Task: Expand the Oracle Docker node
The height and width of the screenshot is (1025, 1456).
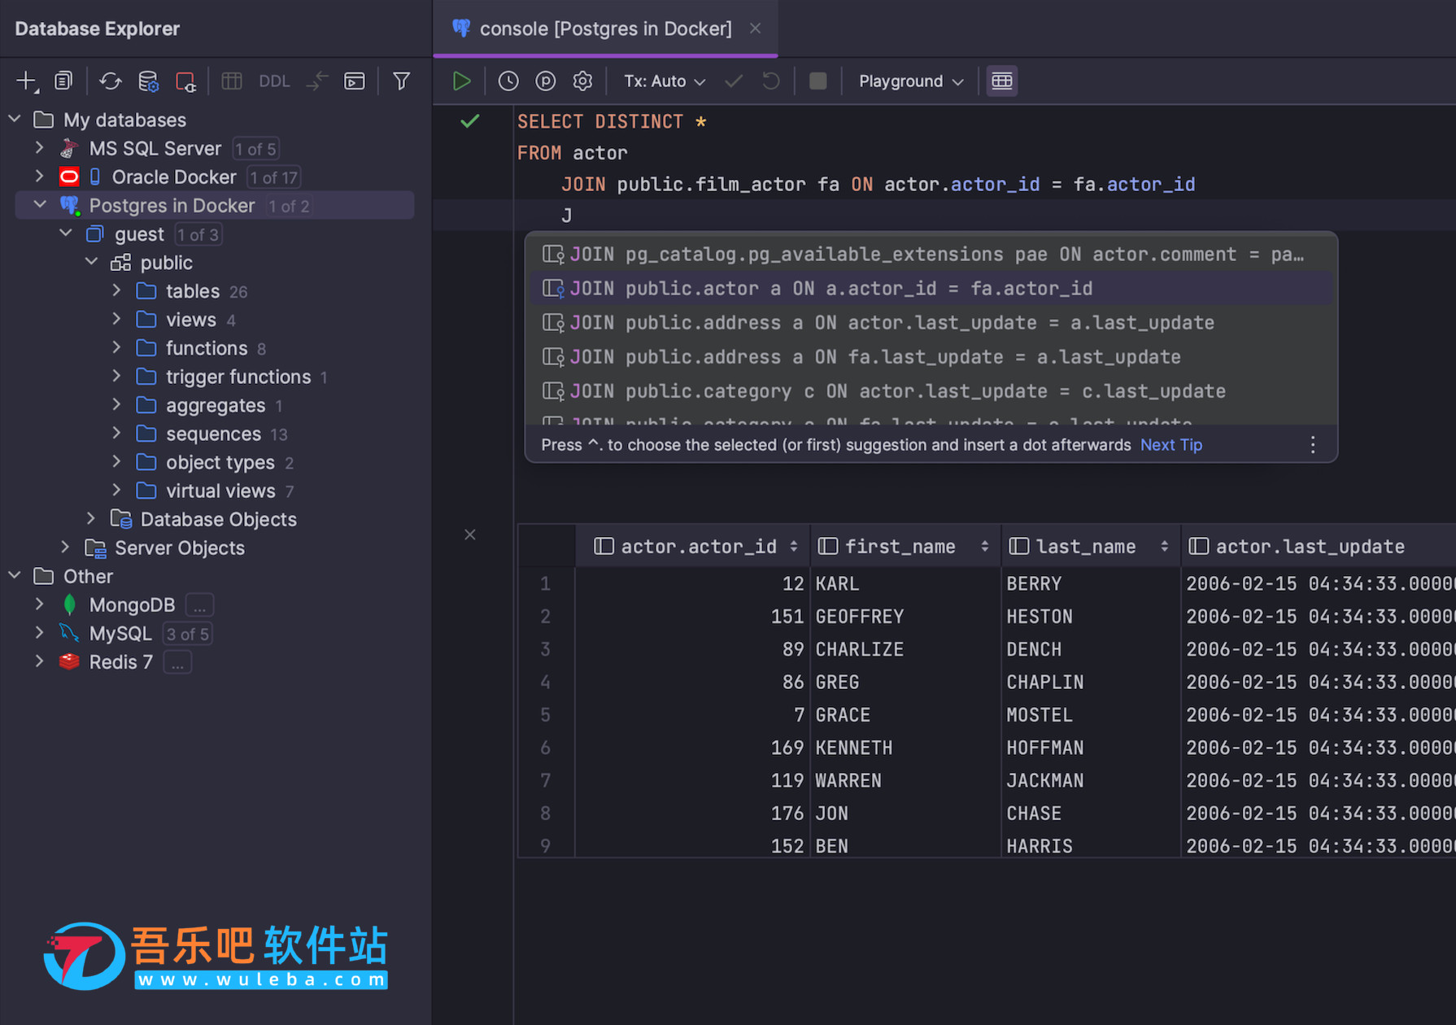Action: (x=39, y=177)
